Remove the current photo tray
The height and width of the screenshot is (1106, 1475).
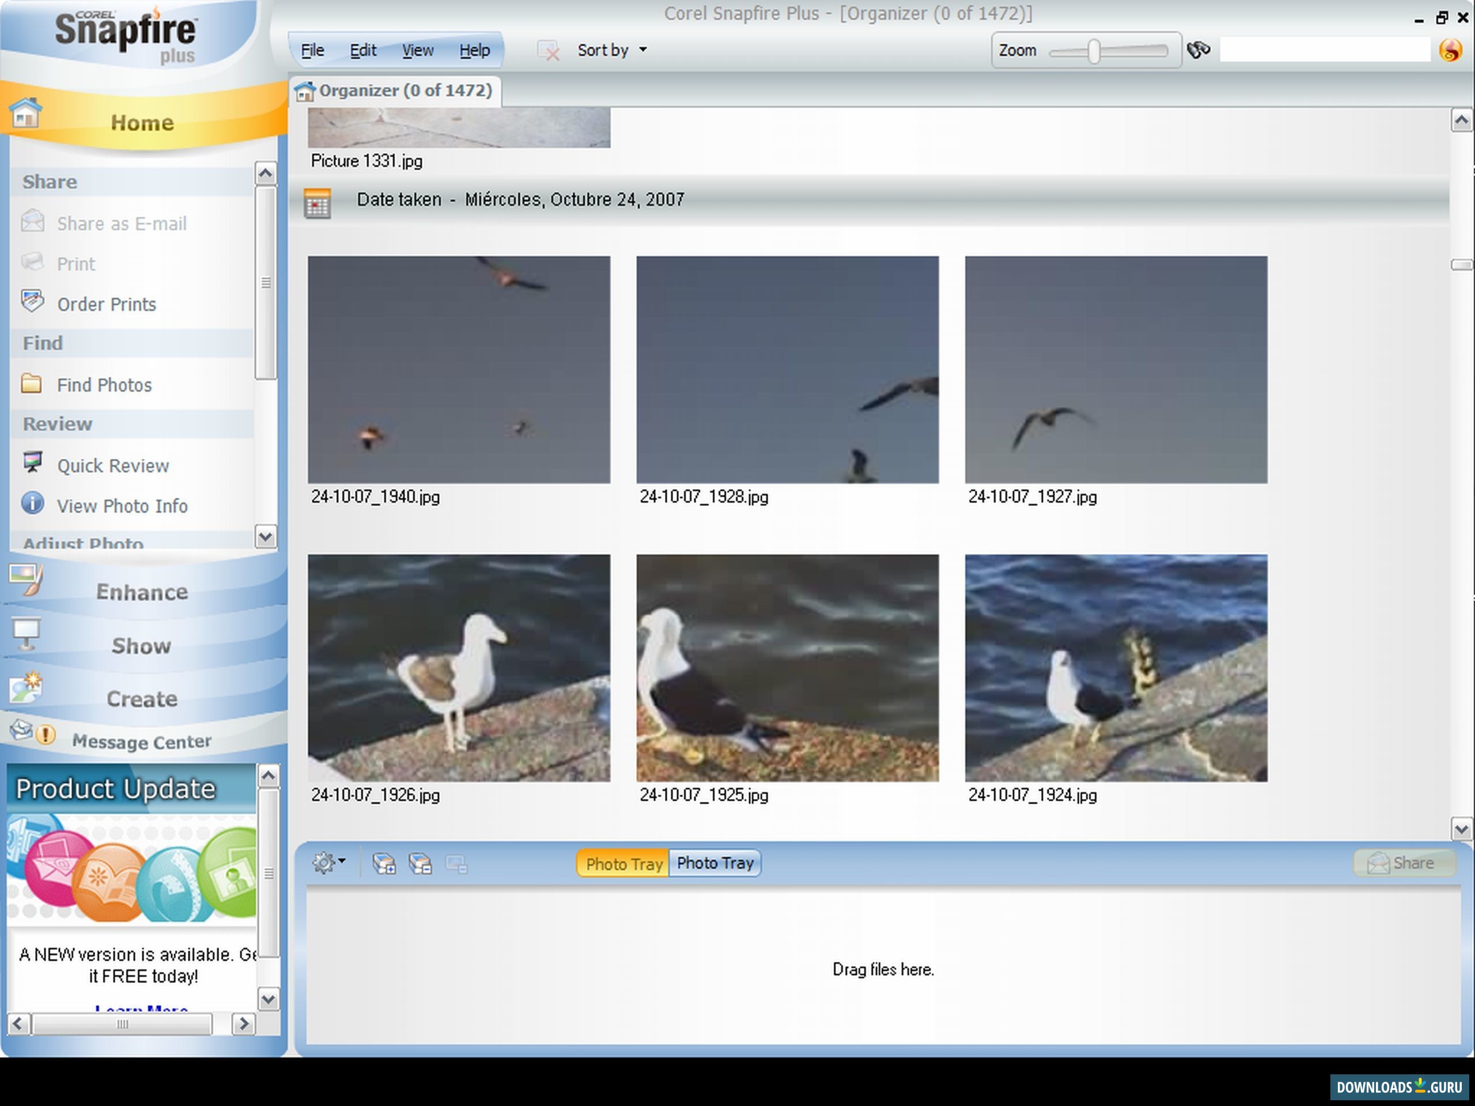click(x=421, y=863)
